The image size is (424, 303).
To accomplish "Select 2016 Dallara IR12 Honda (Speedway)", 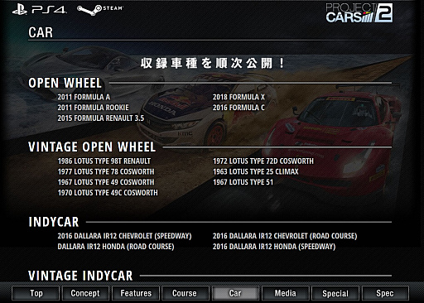I will [x=274, y=247].
